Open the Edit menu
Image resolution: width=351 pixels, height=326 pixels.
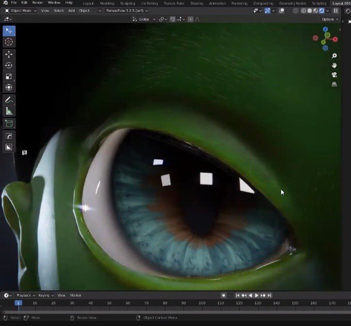(24, 3)
